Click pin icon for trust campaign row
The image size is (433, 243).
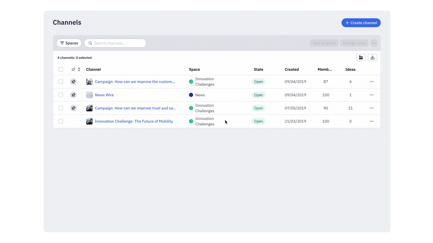coord(73,108)
